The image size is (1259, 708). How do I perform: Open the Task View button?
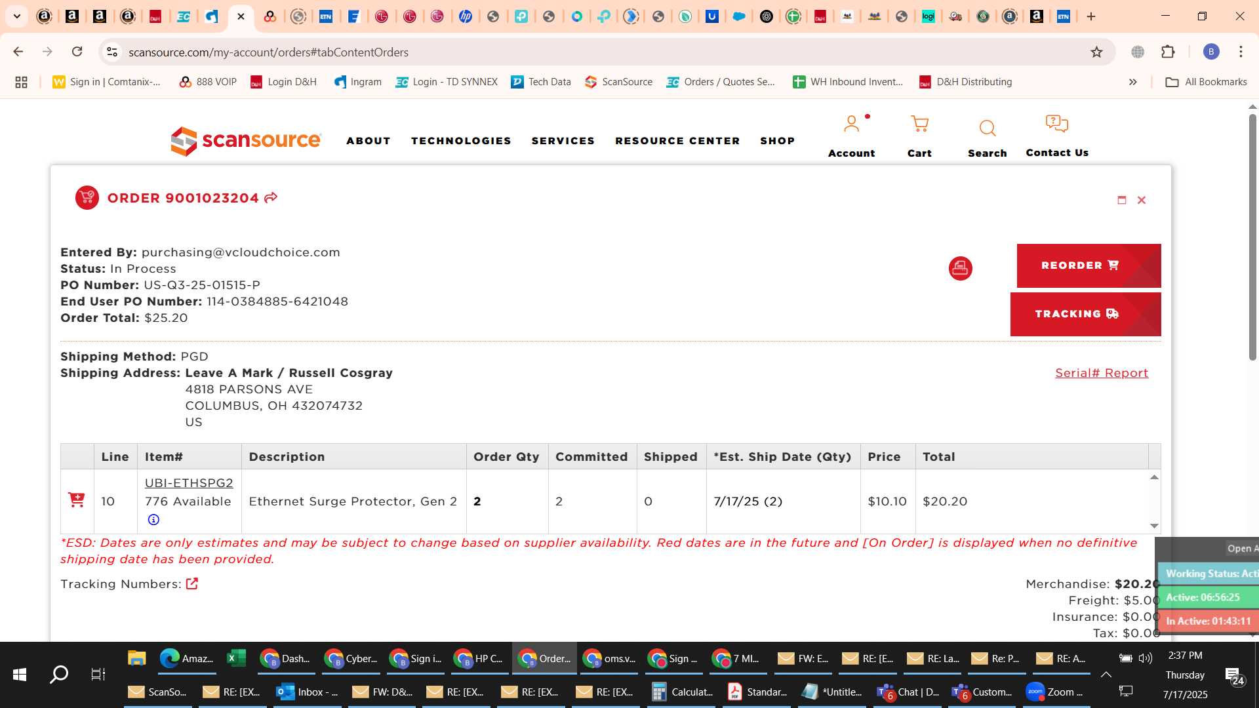pyautogui.click(x=98, y=674)
